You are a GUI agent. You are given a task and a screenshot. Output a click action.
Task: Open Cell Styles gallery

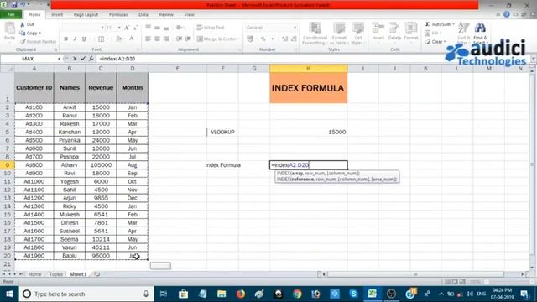click(358, 34)
